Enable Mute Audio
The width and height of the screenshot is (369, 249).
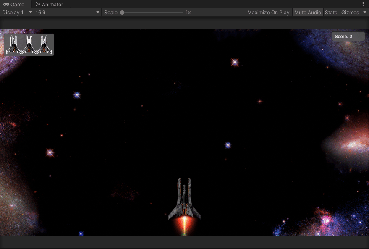(308, 12)
